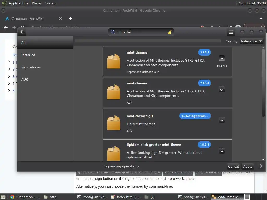Mark lightdm-slick-greeter-mint-theme for install
The image size is (267, 200).
[222, 151]
